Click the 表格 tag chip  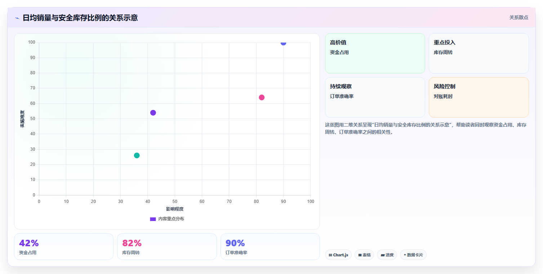coord(364,255)
